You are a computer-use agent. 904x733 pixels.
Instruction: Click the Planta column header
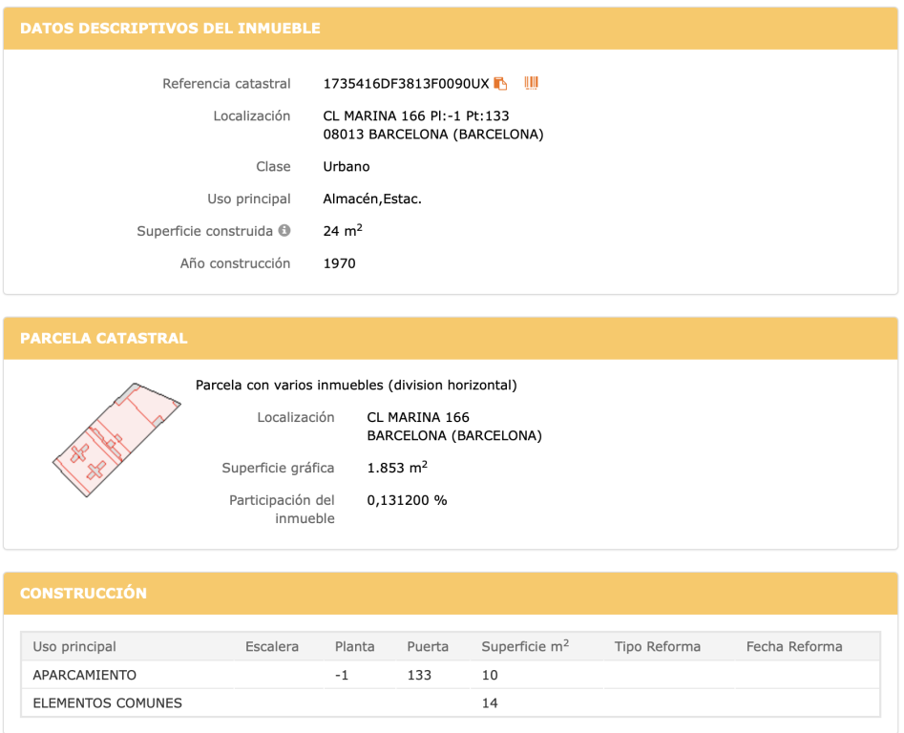pyautogui.click(x=354, y=646)
